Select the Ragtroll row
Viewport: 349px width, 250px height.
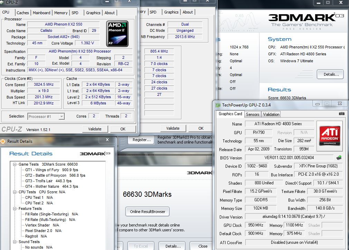coord(36,237)
